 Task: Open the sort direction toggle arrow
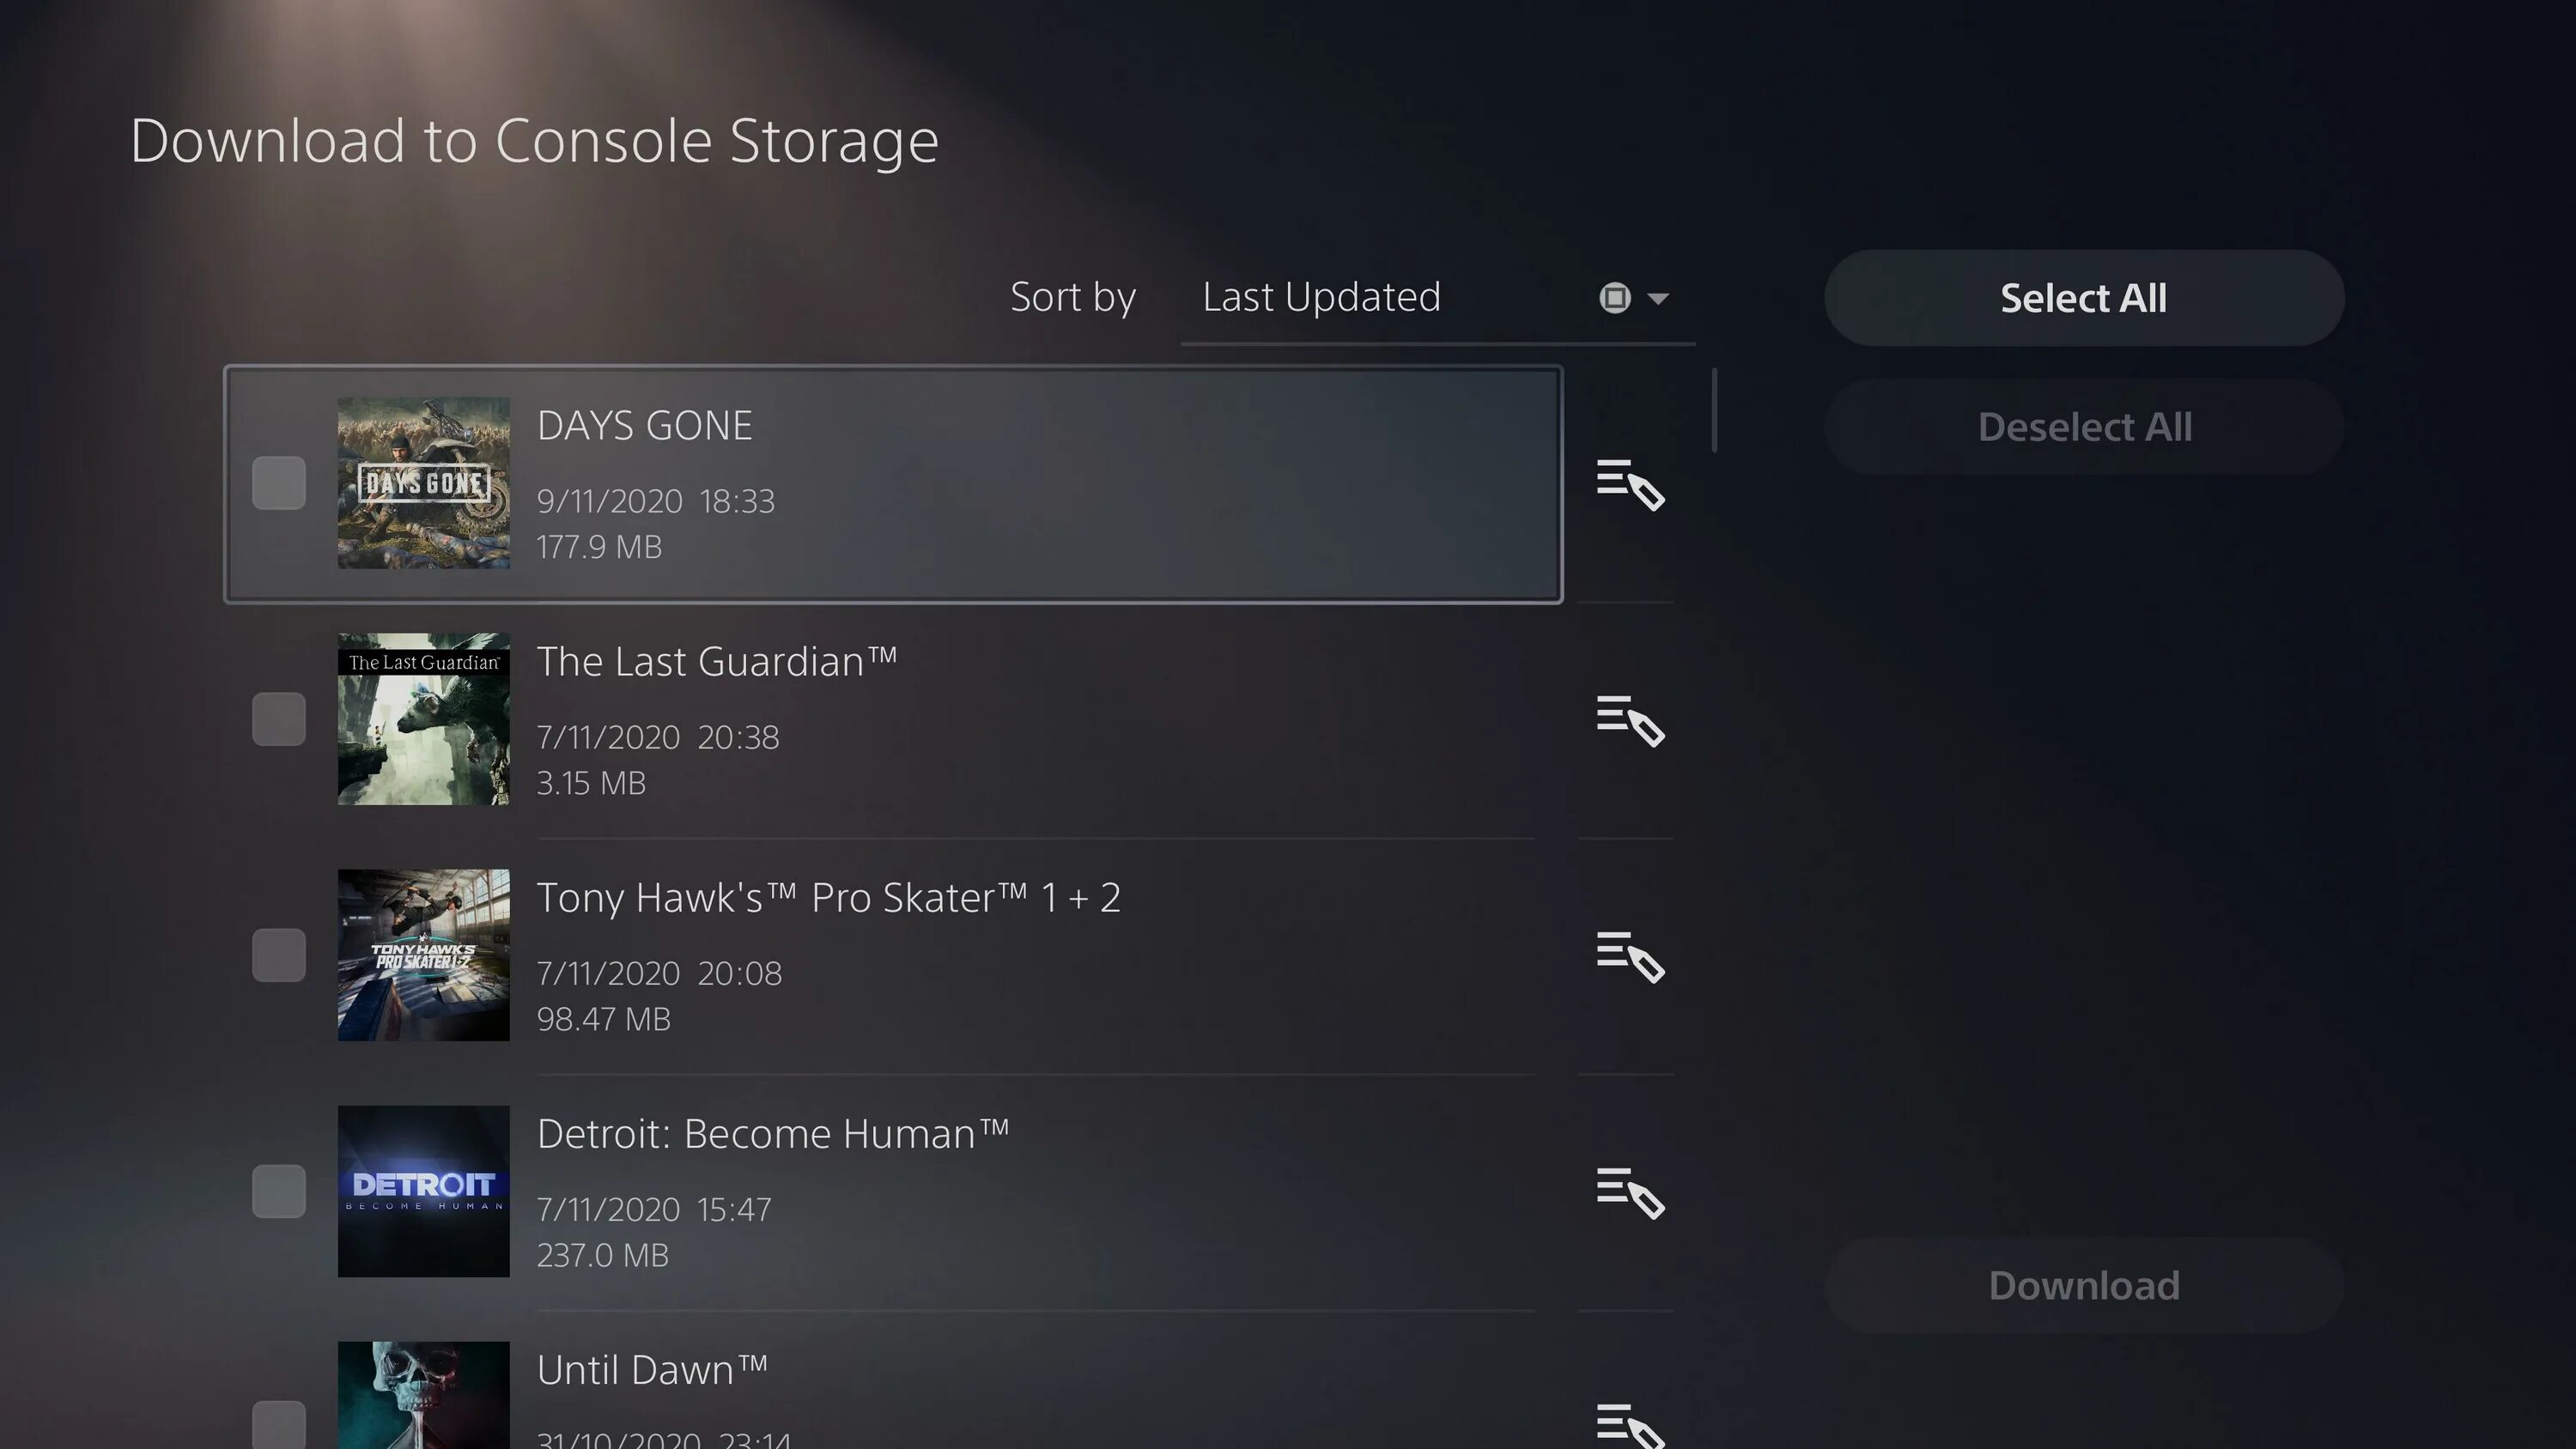pyautogui.click(x=1658, y=297)
